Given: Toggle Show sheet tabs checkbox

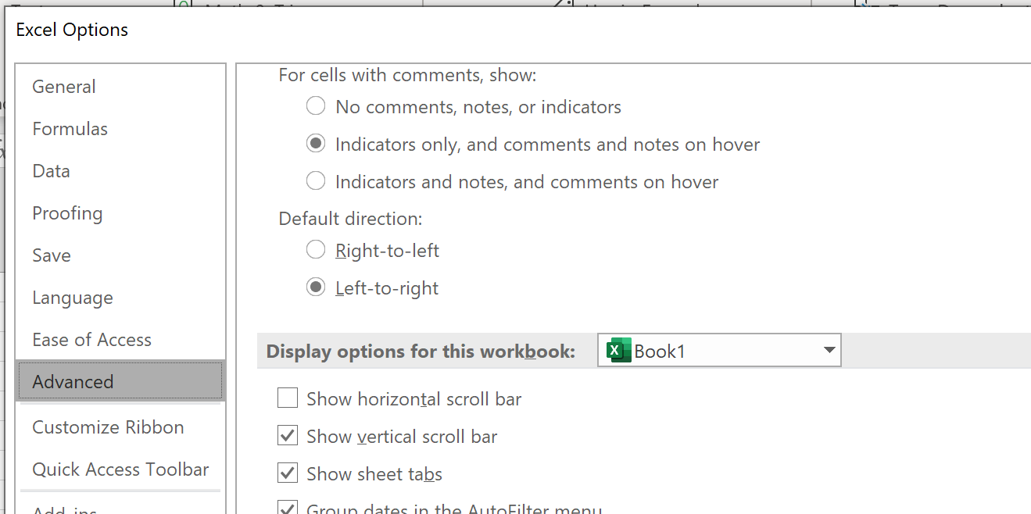Looking at the screenshot, I should 288,473.
